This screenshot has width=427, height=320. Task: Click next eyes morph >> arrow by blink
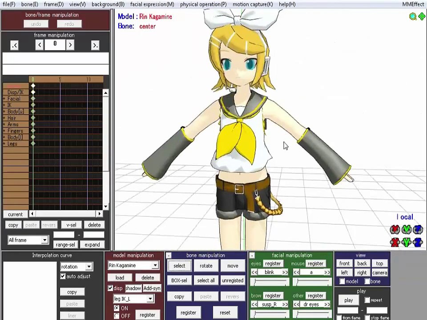[285, 272]
